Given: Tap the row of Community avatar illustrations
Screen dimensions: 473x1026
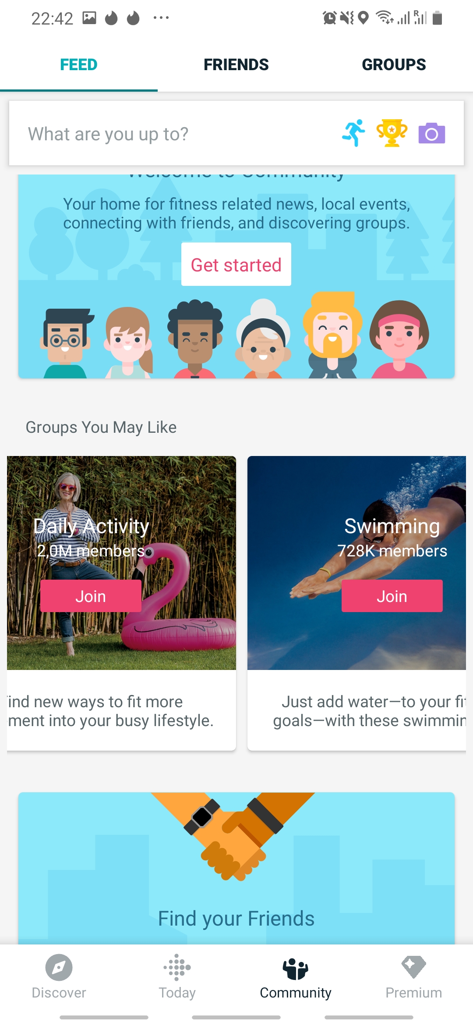Looking at the screenshot, I should [x=236, y=335].
